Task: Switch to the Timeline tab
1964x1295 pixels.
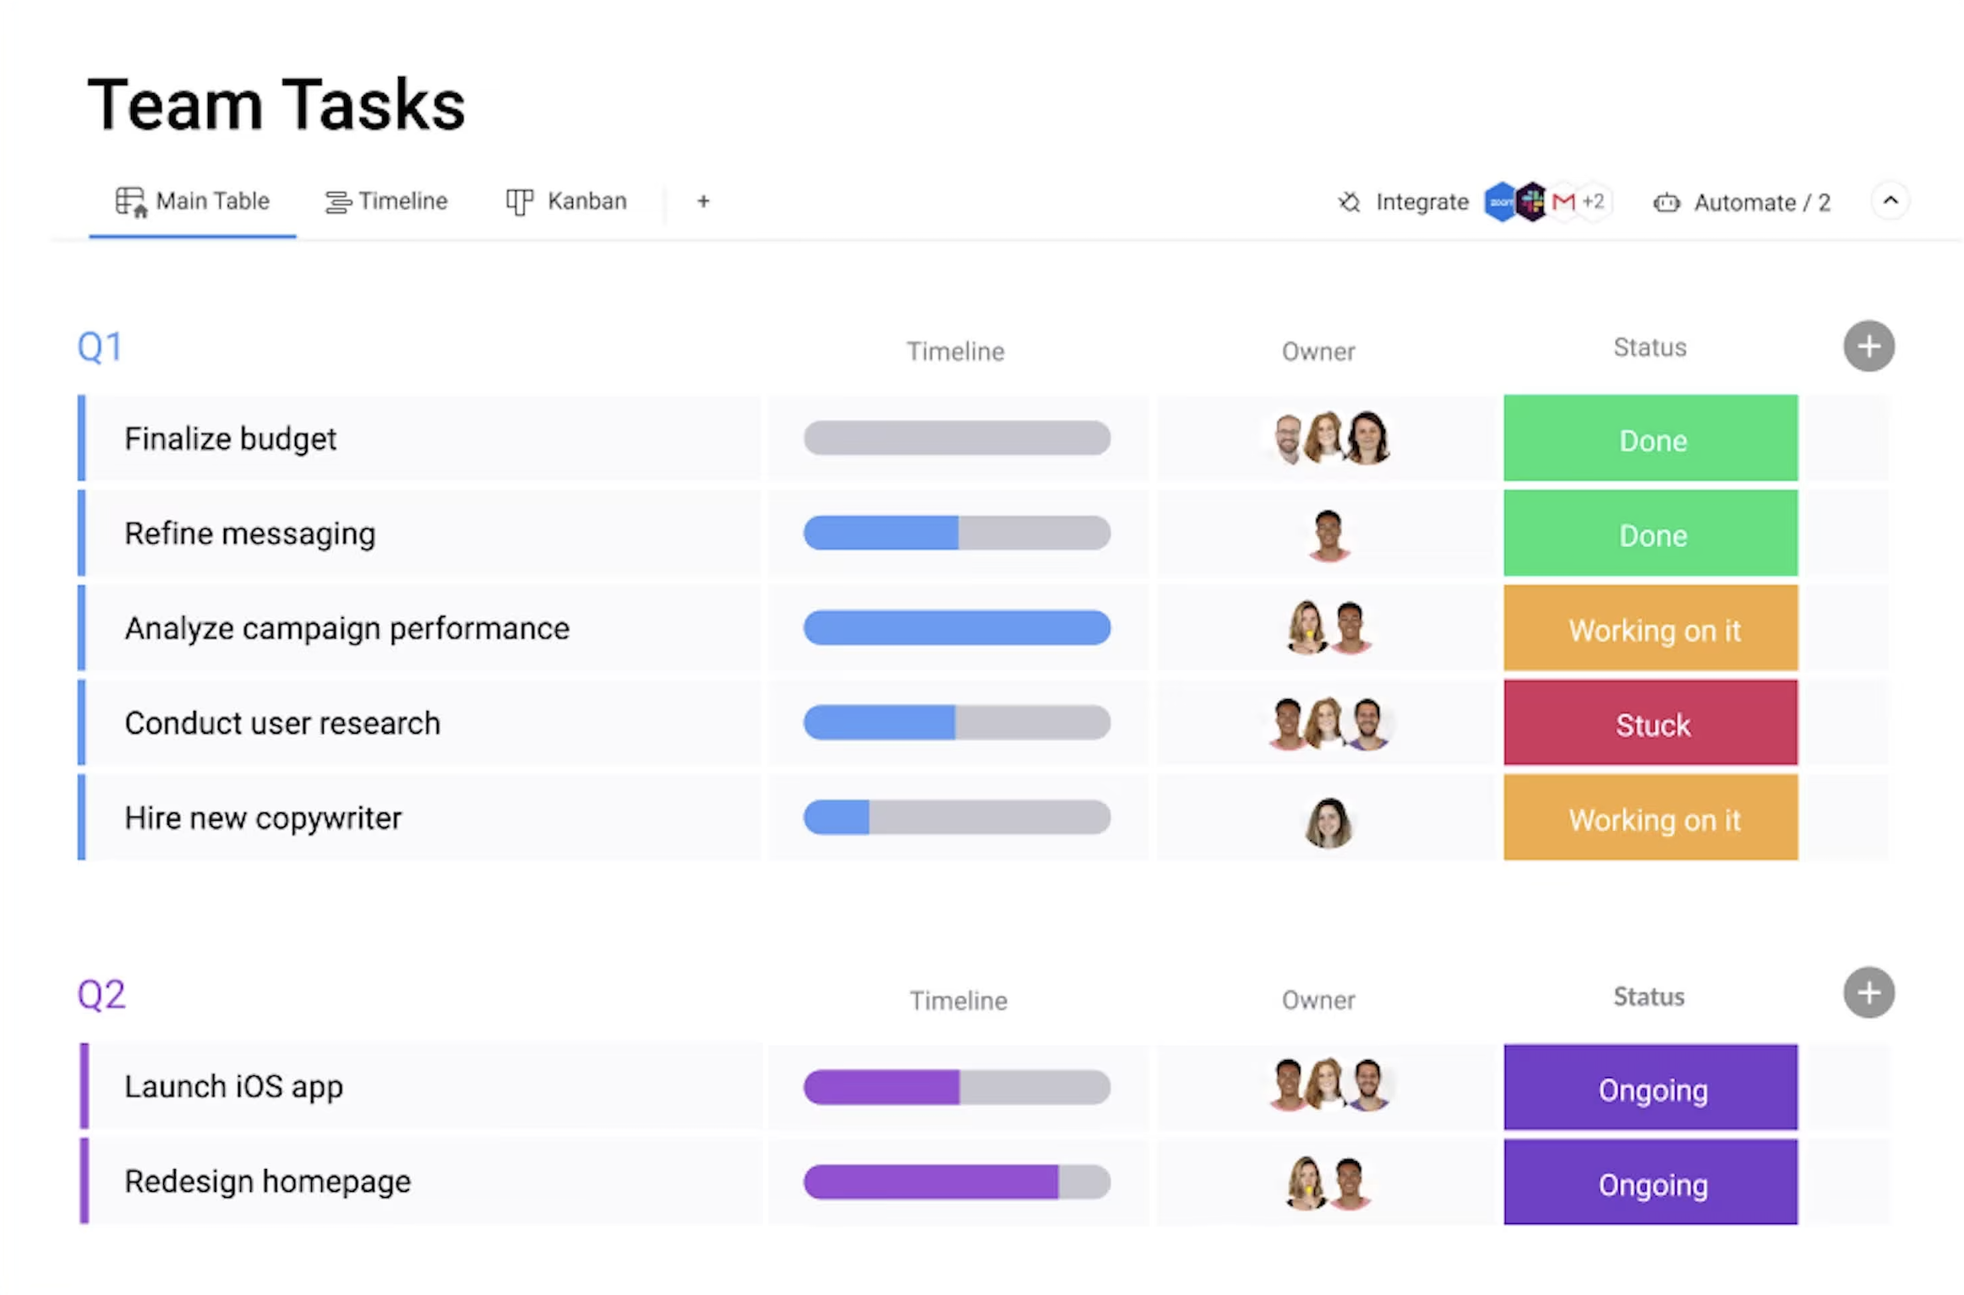Action: tap(387, 201)
